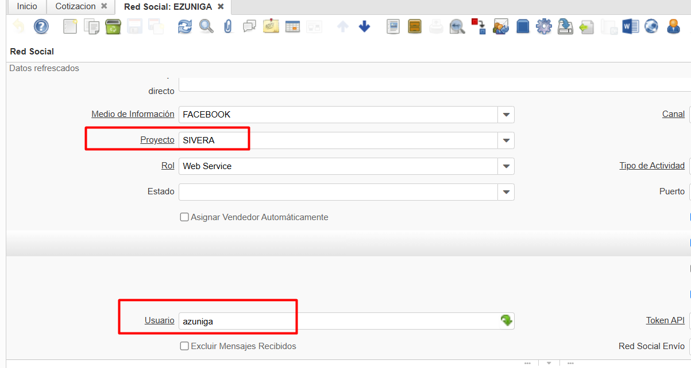
Task: Expand the Estado dropdown
Action: pyautogui.click(x=506, y=192)
